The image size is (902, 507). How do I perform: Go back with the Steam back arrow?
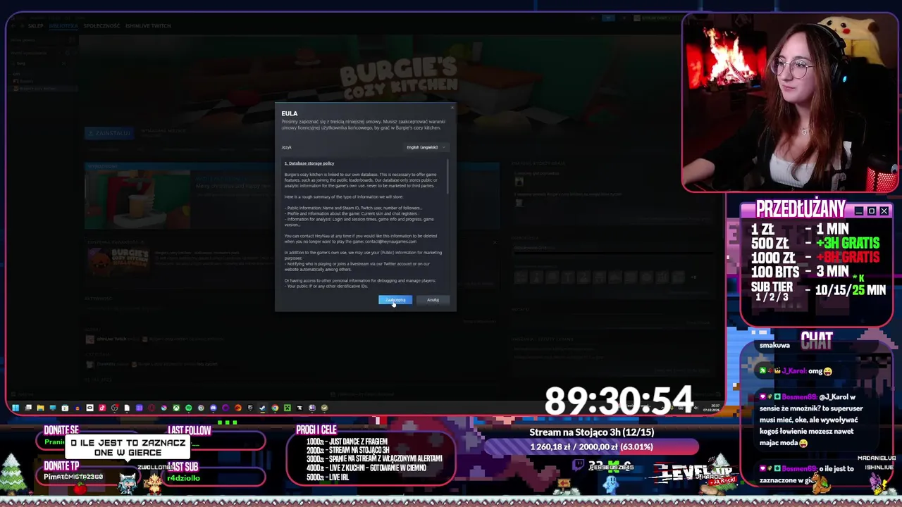point(13,26)
